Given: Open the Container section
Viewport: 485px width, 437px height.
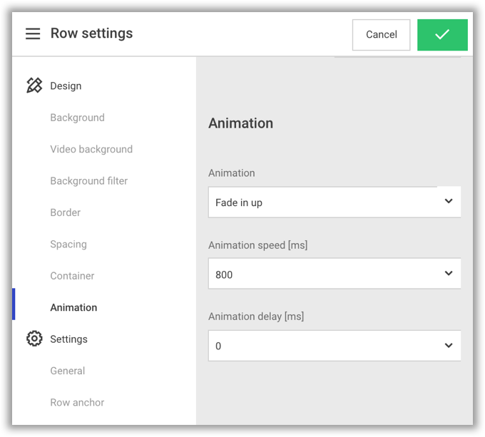Looking at the screenshot, I should tap(72, 276).
